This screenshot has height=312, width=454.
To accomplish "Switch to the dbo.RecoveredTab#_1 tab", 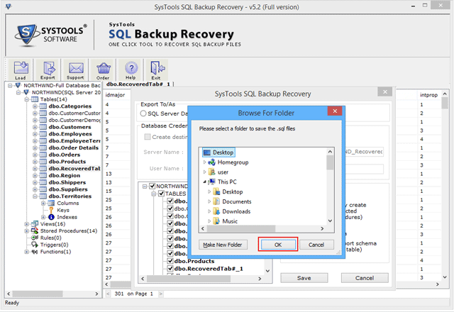I will [138, 84].
